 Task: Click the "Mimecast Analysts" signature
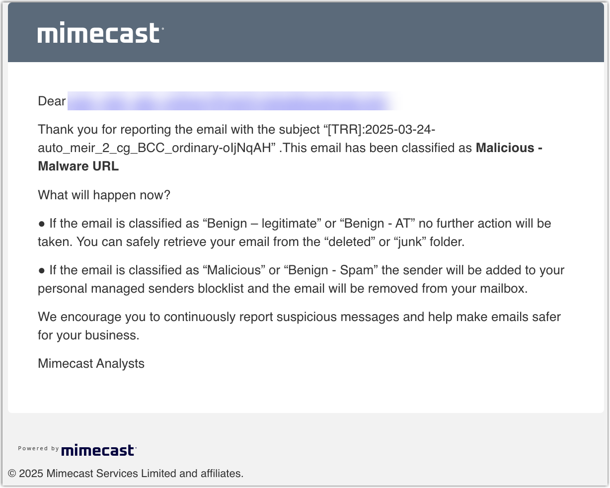click(x=91, y=363)
